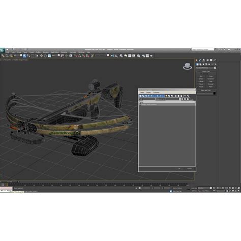Open Standard Primitives dropdown
Screen dimensions: 241x241
[x=206, y=68]
